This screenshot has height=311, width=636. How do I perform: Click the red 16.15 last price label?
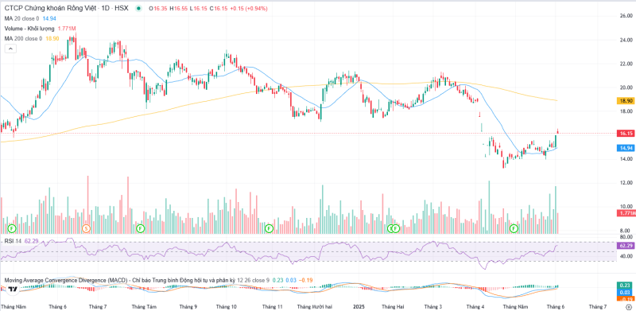click(x=625, y=133)
